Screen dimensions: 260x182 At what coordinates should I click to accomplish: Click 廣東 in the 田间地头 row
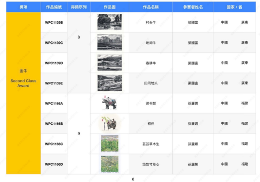coord(245,83)
